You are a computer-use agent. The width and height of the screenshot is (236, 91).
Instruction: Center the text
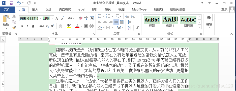pos(105,22)
